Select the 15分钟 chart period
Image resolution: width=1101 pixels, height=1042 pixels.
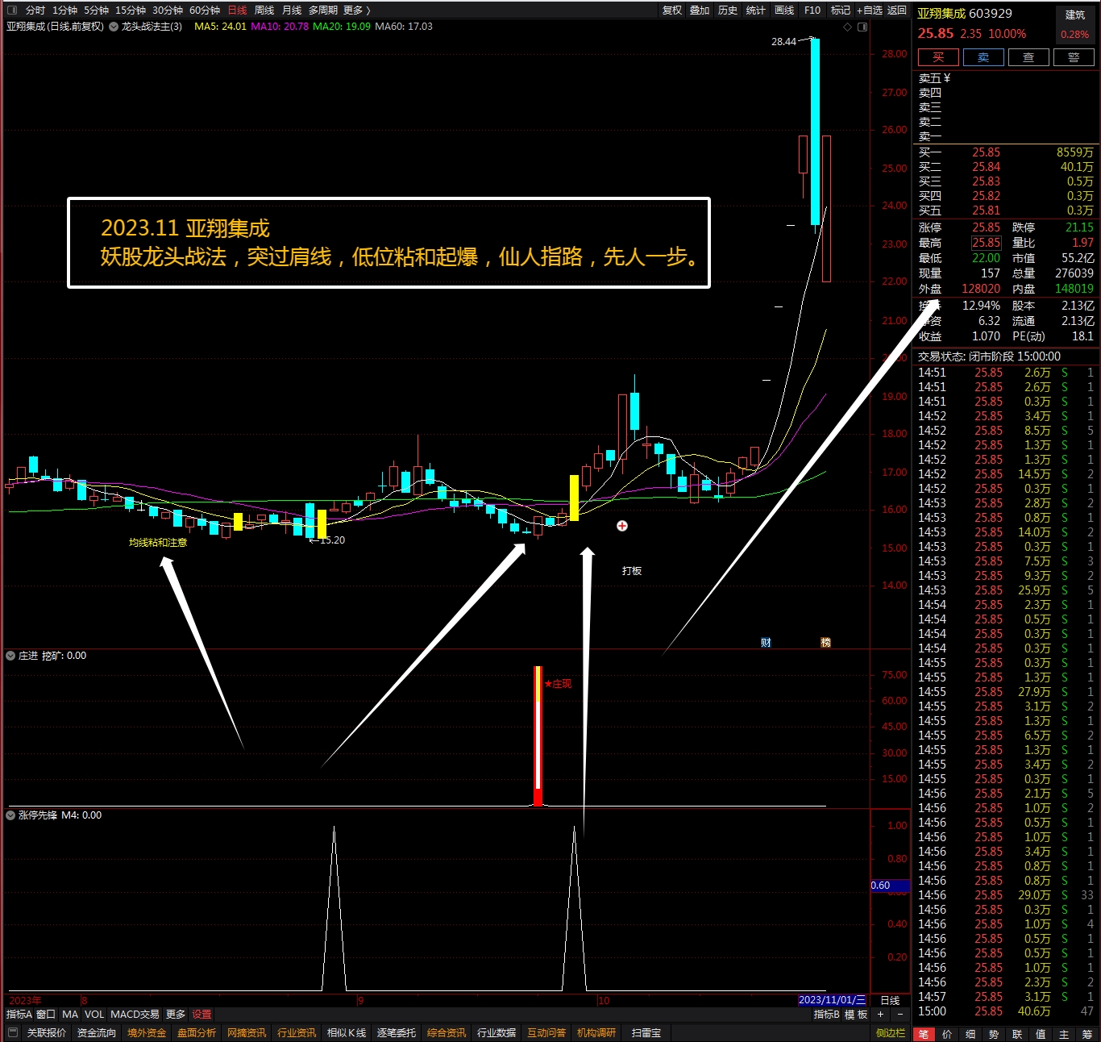point(130,10)
